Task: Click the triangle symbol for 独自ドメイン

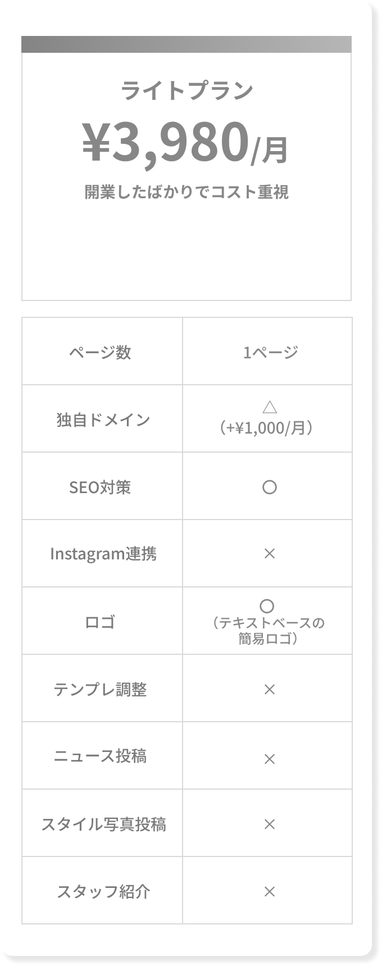Action: coord(270,407)
